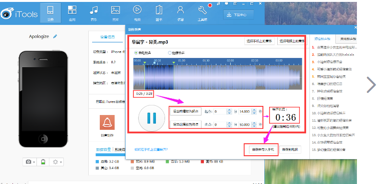Viewport: 379px width, 184px height.
Task: Click the 应用: 3.2 GB storage legend entry
Action: point(107,161)
